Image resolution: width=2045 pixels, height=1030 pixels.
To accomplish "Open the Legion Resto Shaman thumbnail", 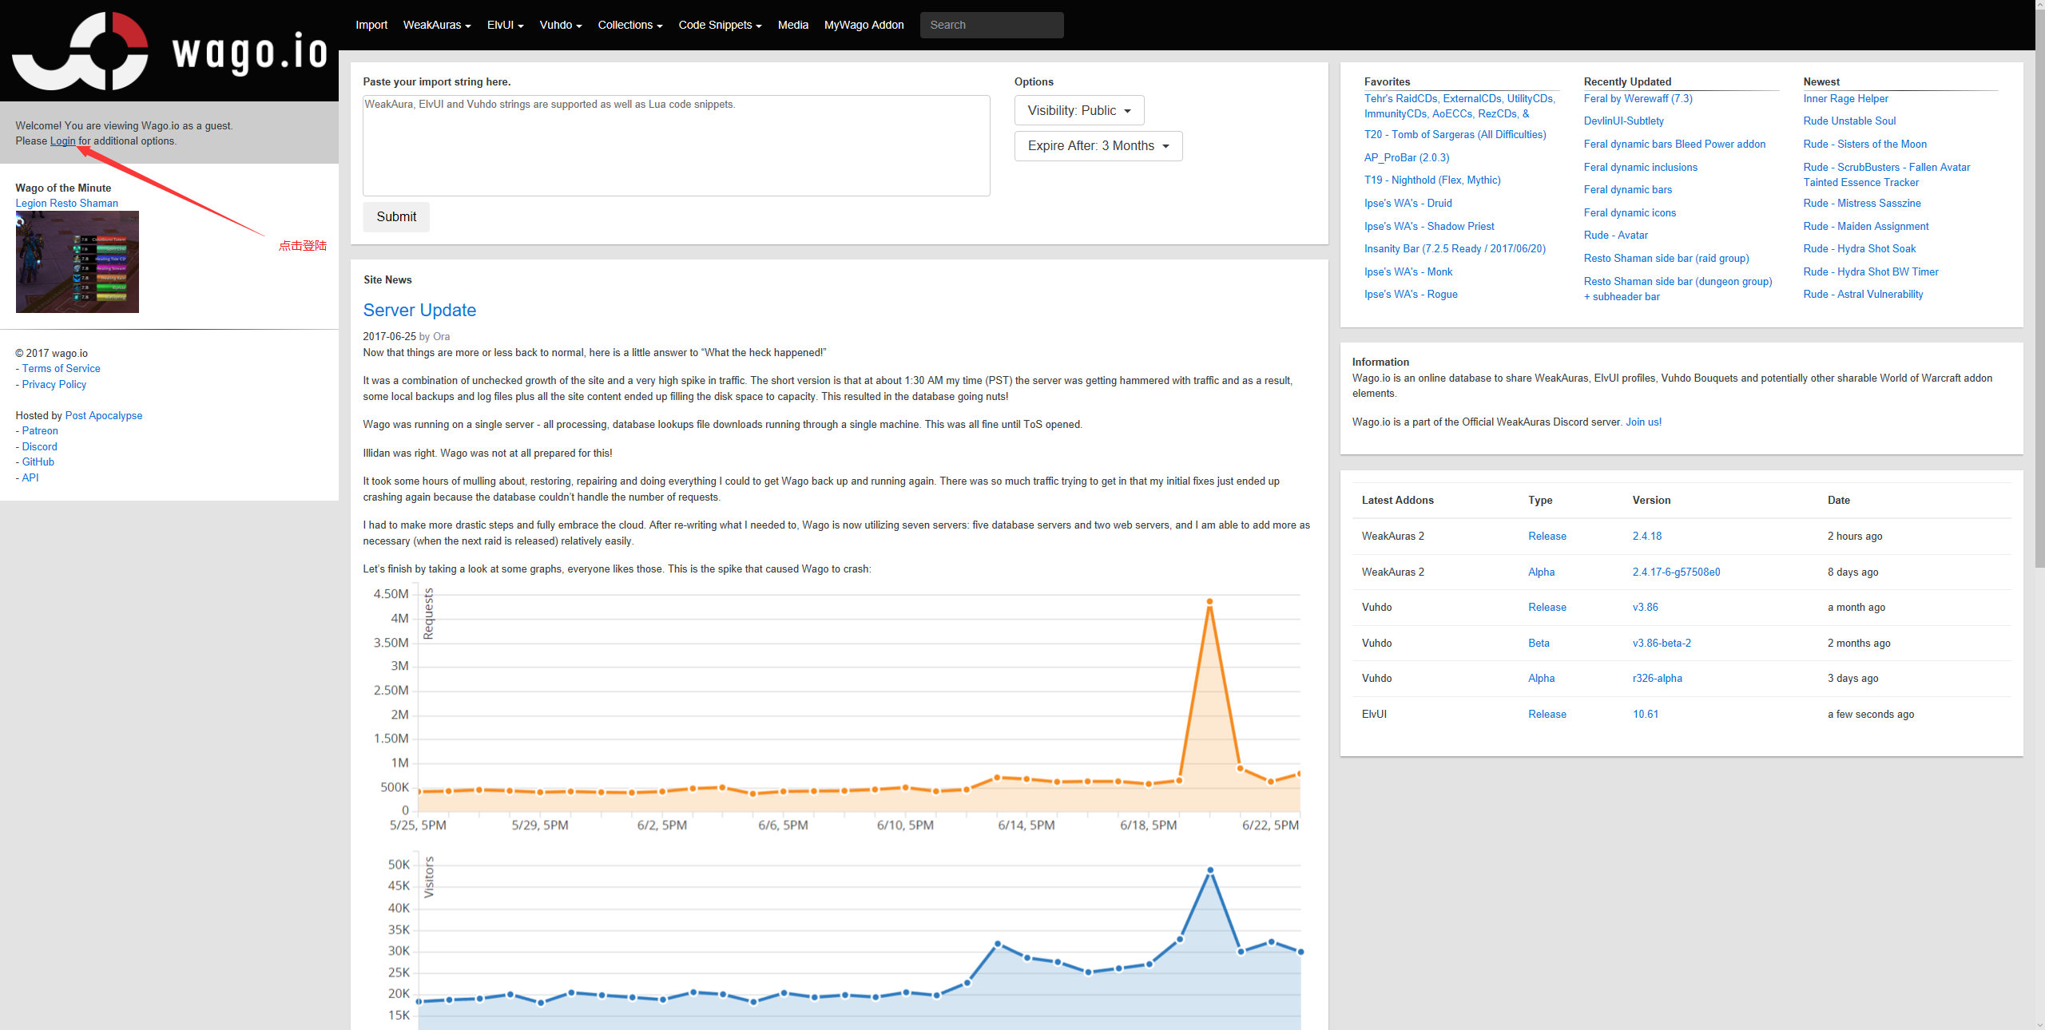I will 77,262.
